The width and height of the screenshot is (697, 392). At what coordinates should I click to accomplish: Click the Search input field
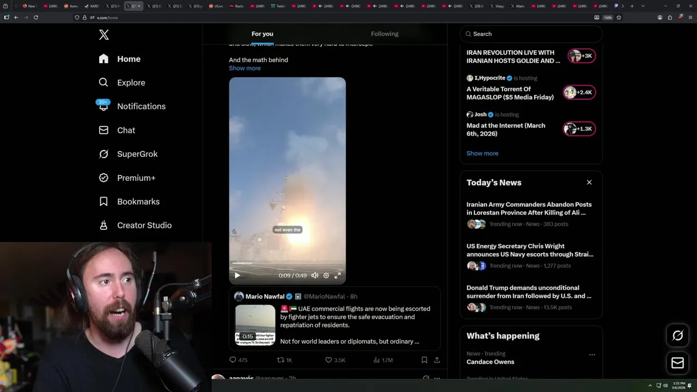[531, 34]
